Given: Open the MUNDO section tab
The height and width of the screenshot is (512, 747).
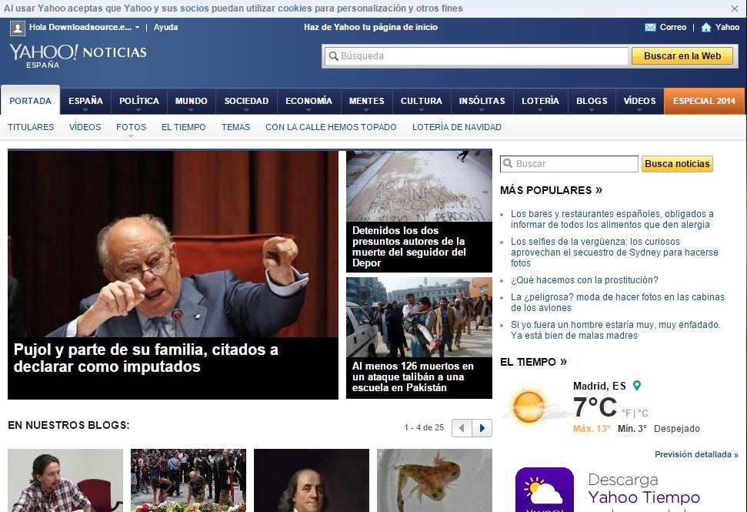Looking at the screenshot, I should [x=191, y=101].
